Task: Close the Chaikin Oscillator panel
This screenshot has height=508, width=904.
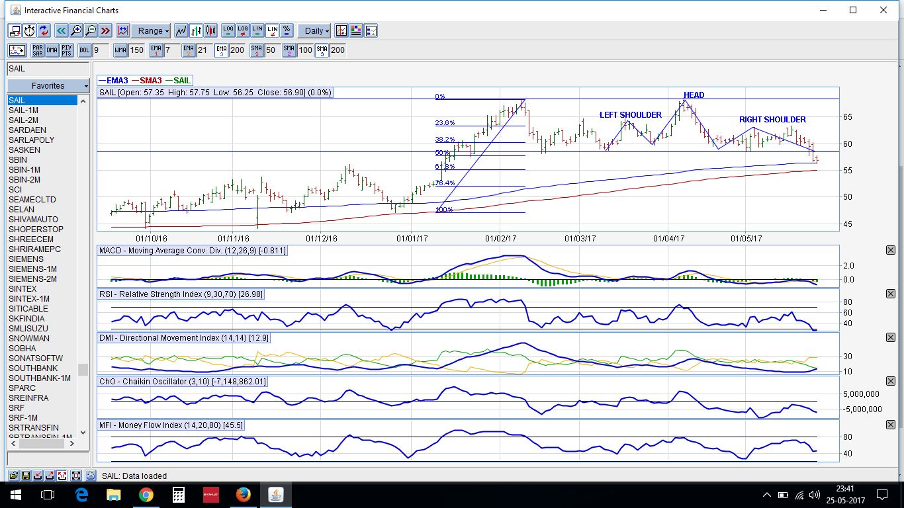Action: pos(890,381)
